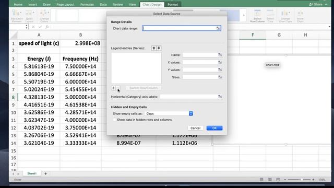Add a new sheet with plus tab
The image size is (334, 188).
pyautogui.click(x=45, y=174)
